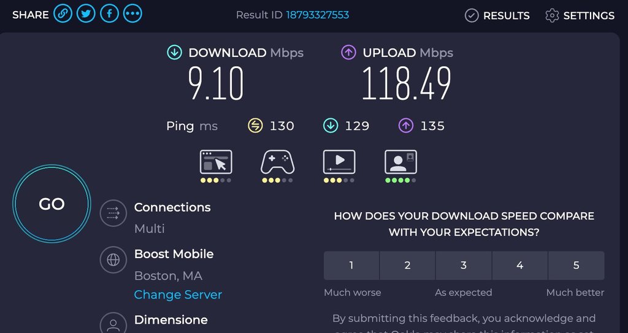Share result on Facebook

[x=109, y=14]
